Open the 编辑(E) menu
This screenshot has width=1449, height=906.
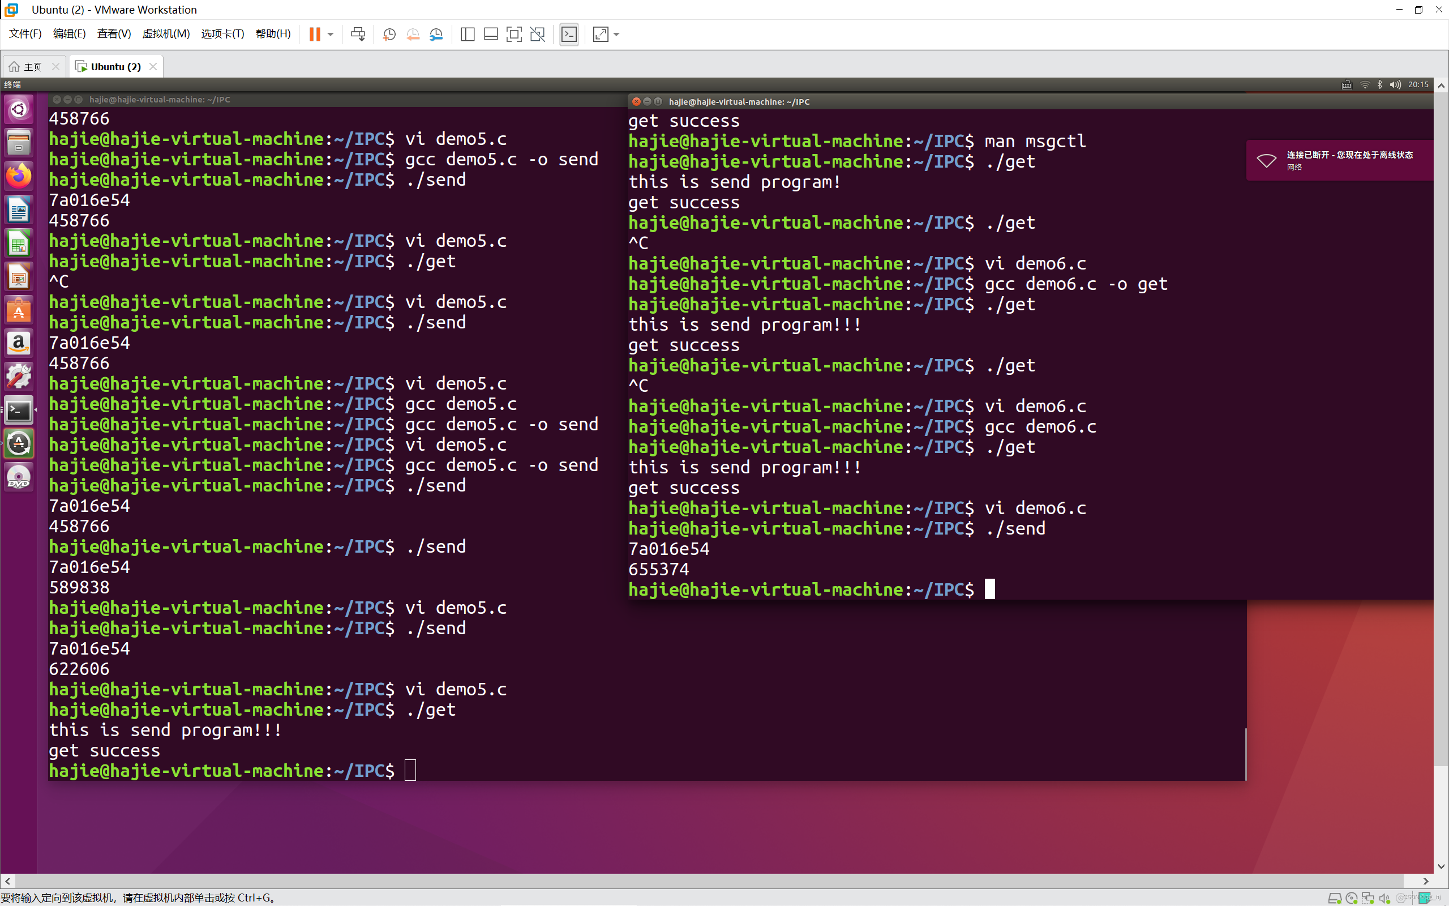[69, 33]
